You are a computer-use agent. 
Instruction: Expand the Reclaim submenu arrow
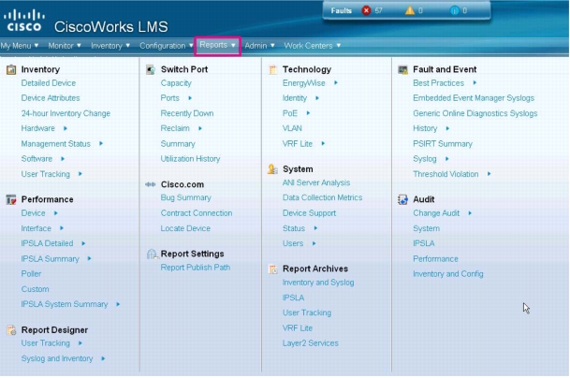tap(200, 128)
